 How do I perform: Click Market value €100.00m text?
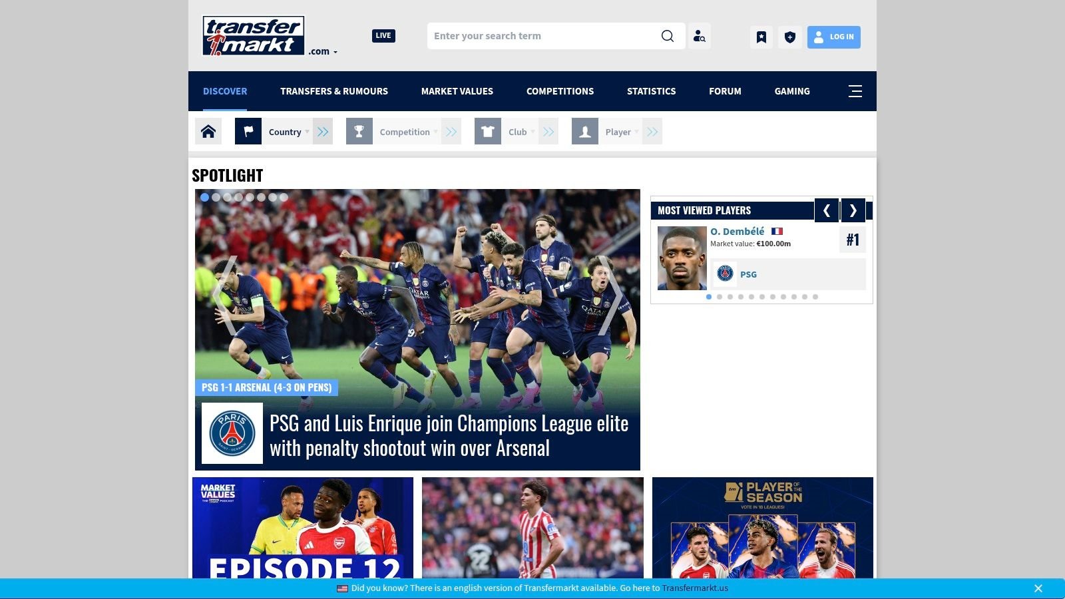tap(750, 244)
